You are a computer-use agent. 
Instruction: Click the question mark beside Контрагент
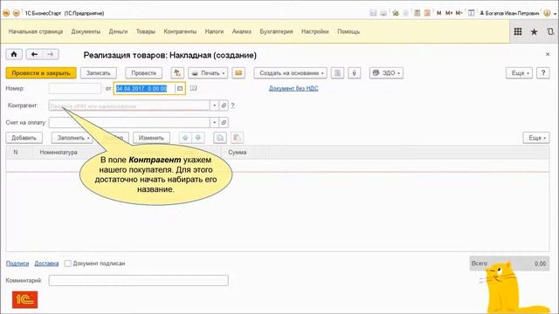point(233,106)
